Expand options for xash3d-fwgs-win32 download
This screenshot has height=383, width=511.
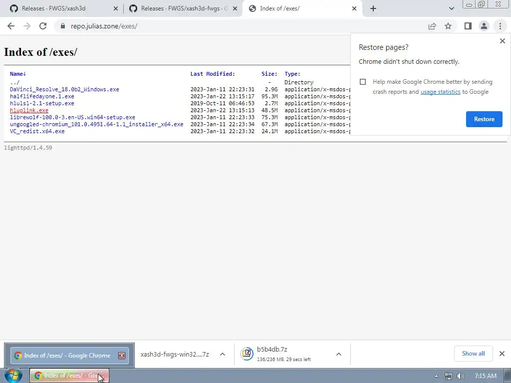point(222,354)
